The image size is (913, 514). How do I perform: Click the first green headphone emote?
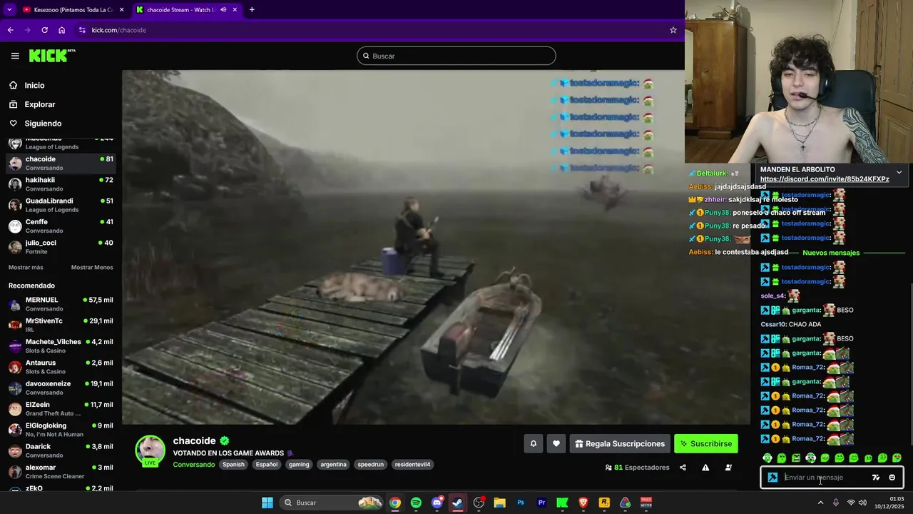click(767, 458)
